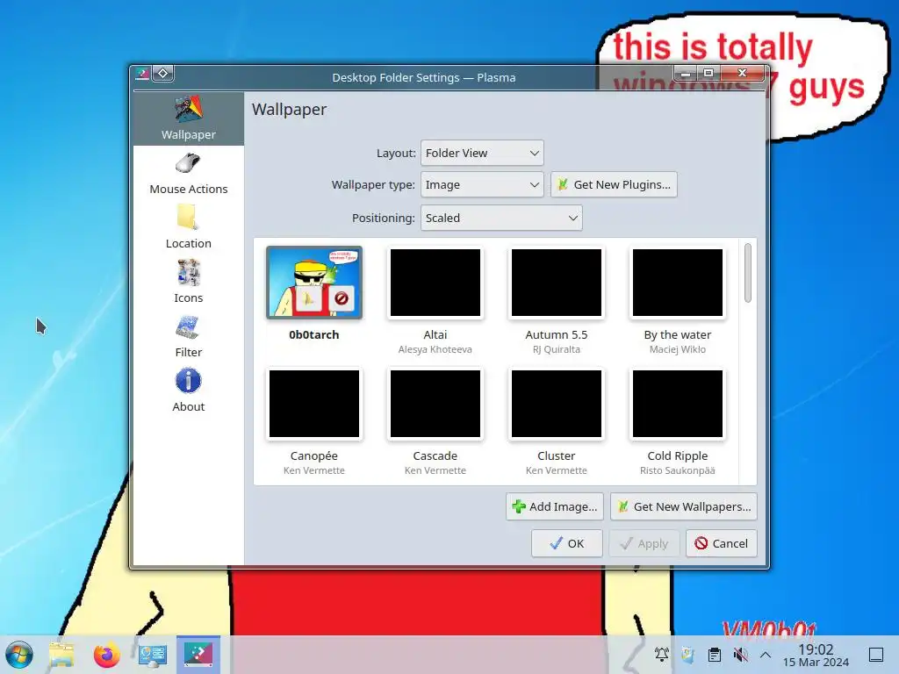Close the Desktop Folder Settings window
This screenshot has height=674, width=899.
pyautogui.click(x=743, y=74)
